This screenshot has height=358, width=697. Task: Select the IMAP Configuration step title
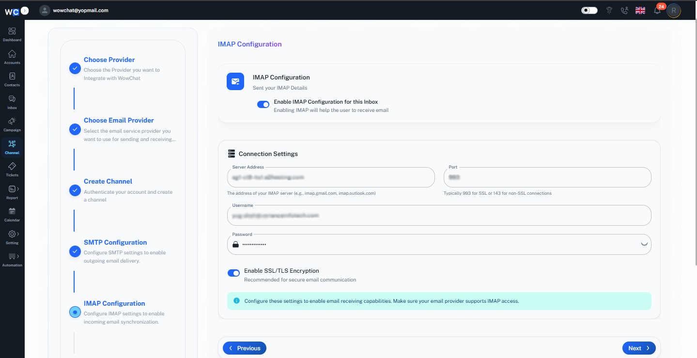click(x=114, y=303)
